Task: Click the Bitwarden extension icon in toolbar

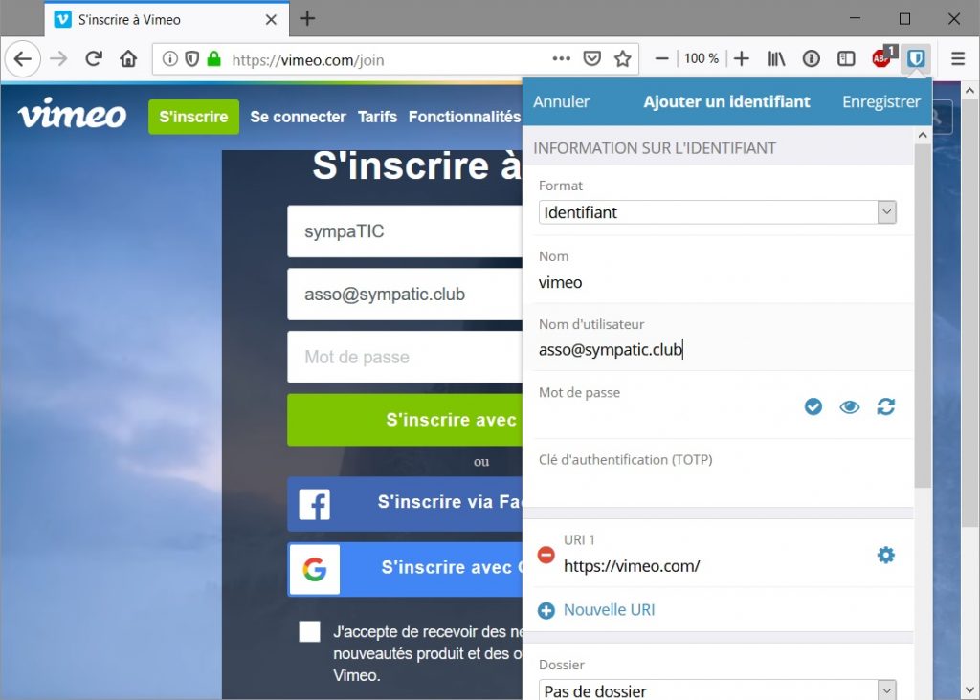Action: pos(916,59)
